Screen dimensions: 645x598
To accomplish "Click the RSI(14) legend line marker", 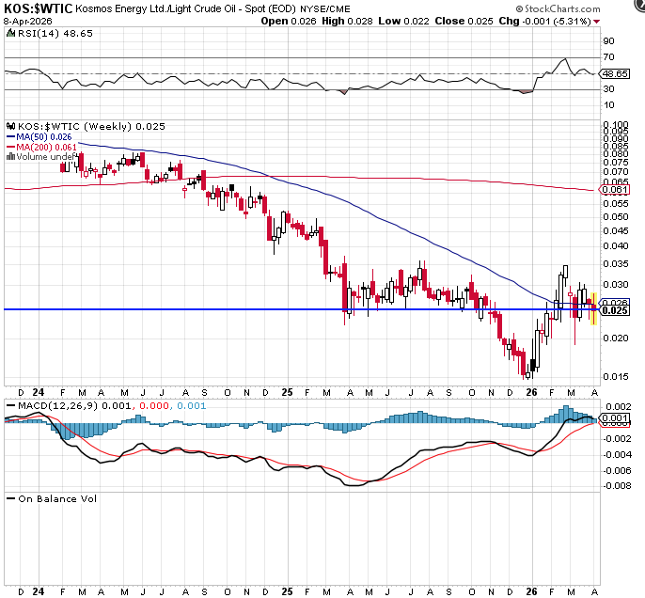I will tap(9, 33).
